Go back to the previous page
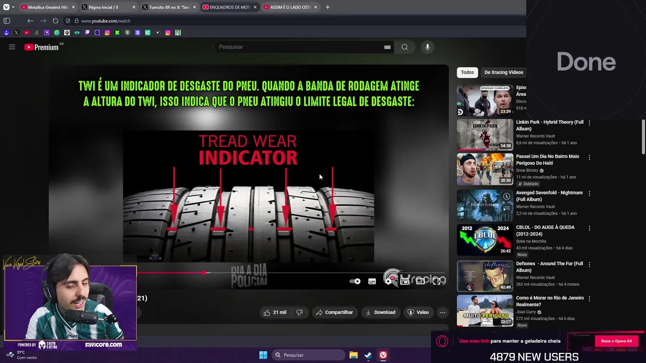 (x=30, y=21)
